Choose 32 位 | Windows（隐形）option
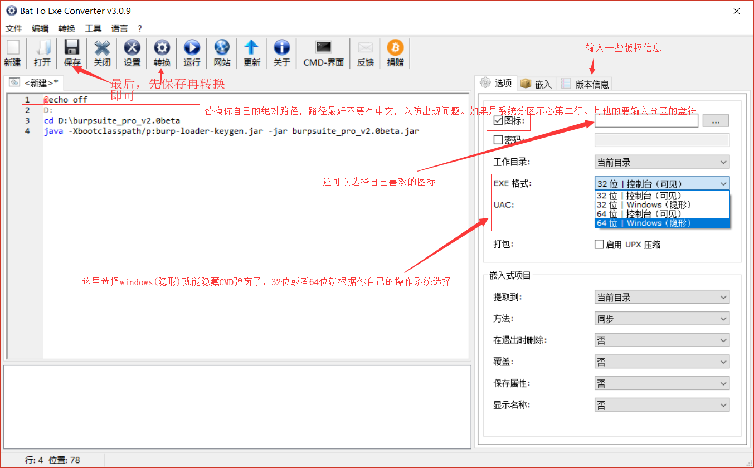Screen dimensions: 754x468 (662, 204)
